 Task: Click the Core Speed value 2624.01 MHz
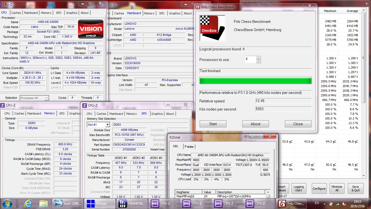33,73
